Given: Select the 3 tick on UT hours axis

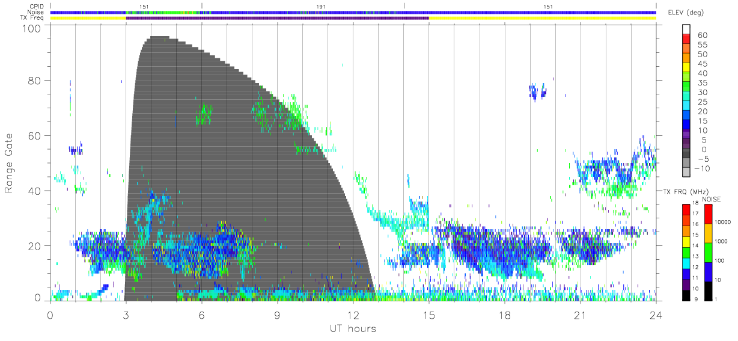Looking at the screenshot, I should [126, 315].
